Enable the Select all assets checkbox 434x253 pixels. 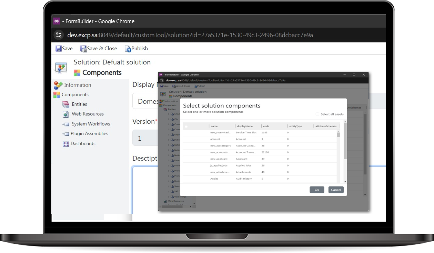tap(317, 114)
